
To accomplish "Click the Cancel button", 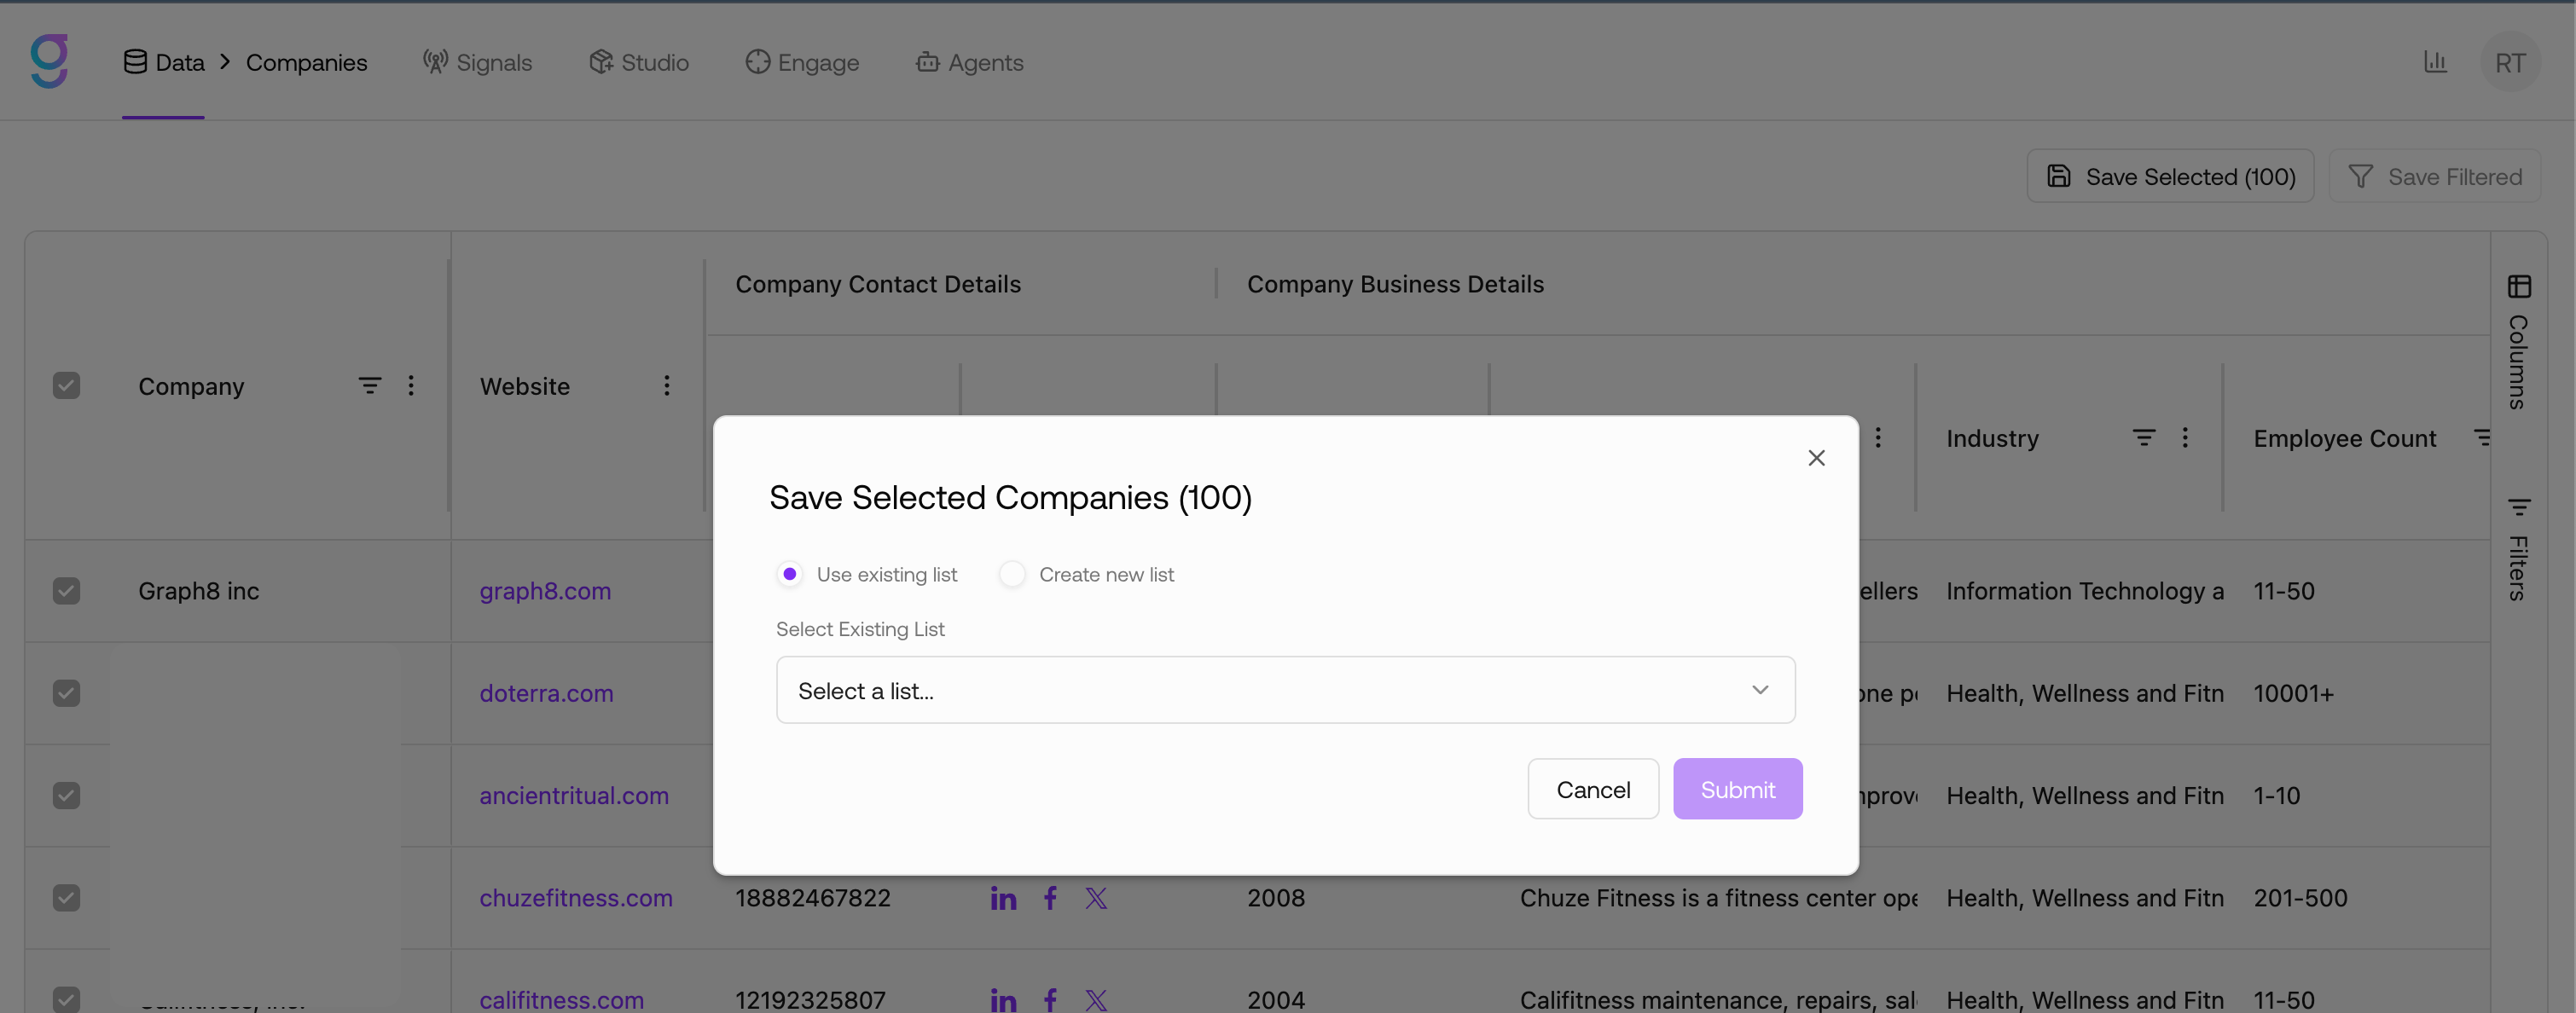I will 1593,789.
